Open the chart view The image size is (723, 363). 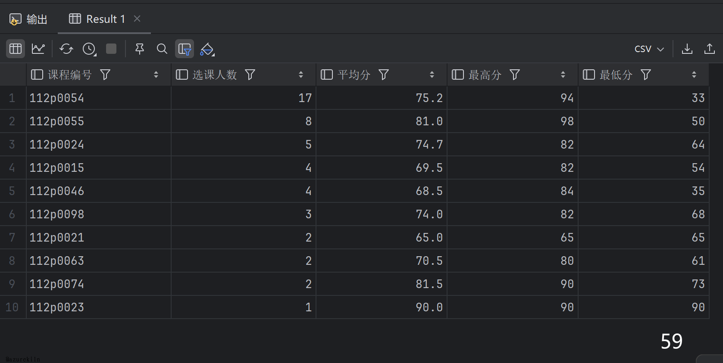(38, 49)
